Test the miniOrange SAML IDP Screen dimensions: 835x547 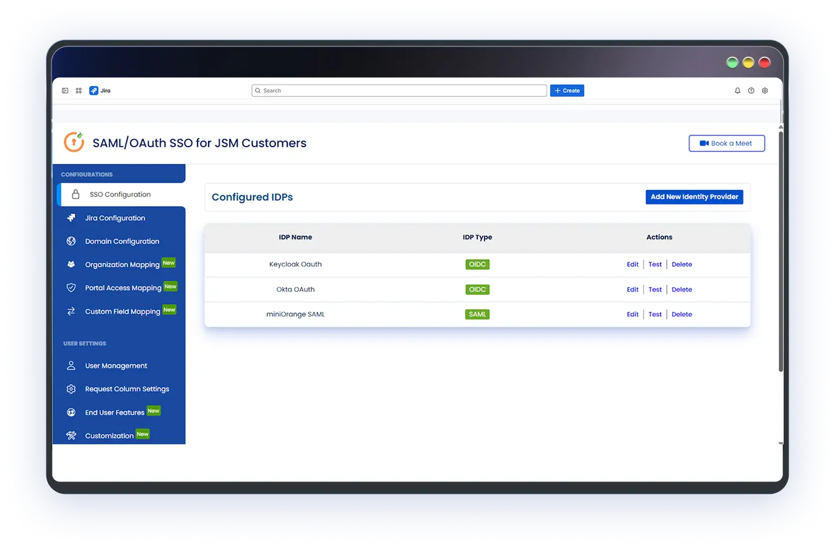pyautogui.click(x=655, y=314)
